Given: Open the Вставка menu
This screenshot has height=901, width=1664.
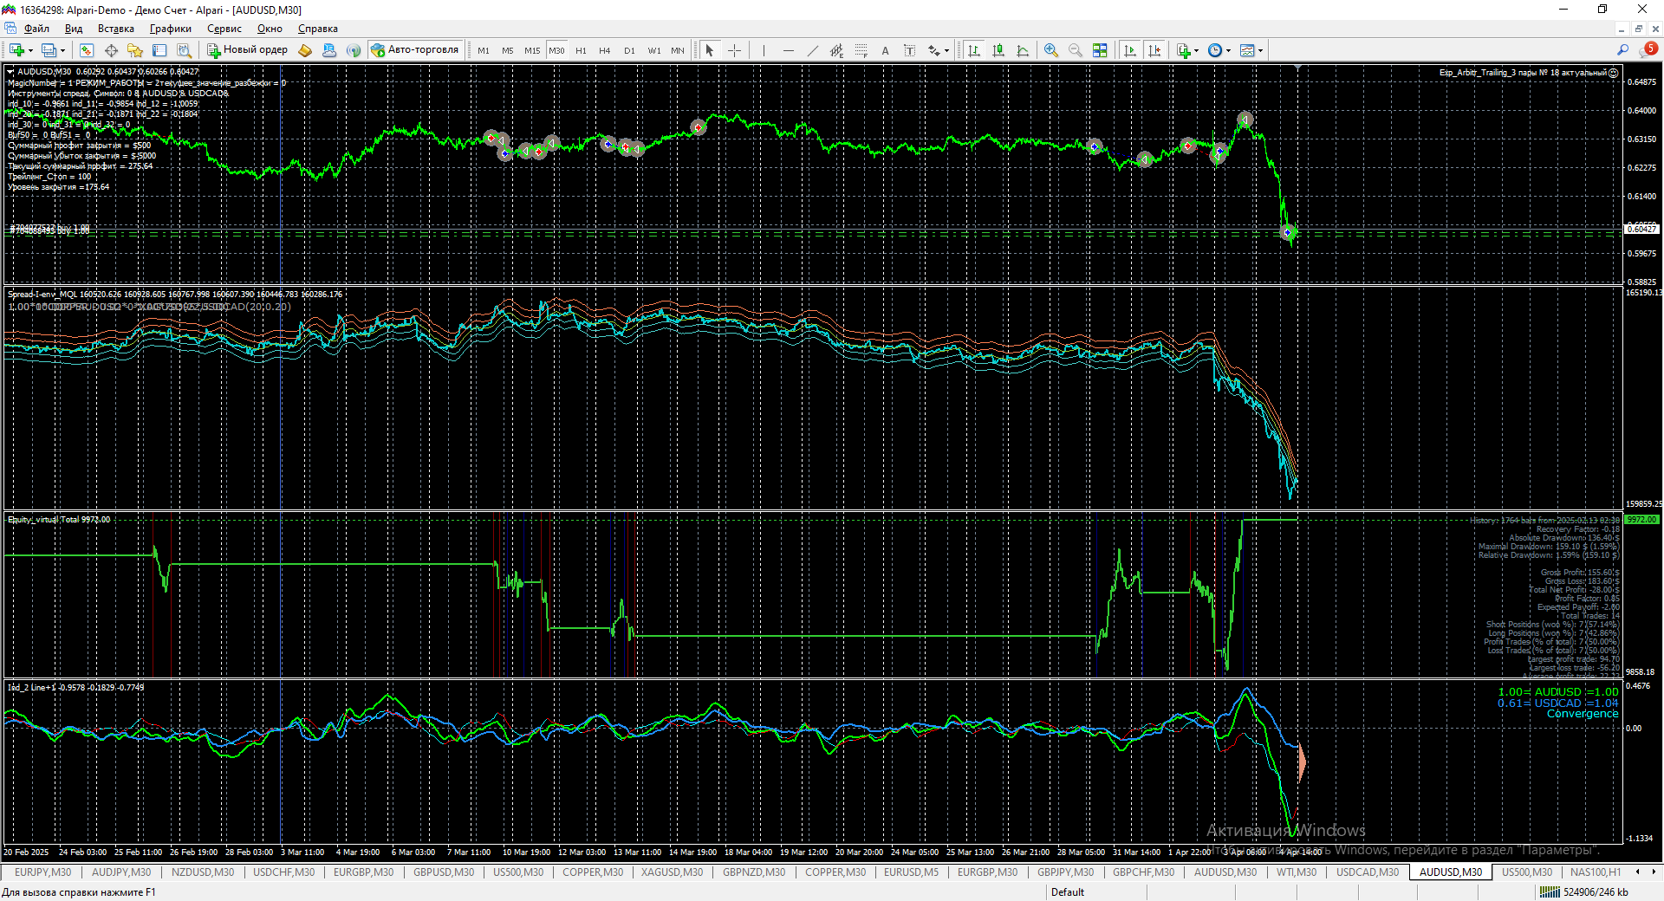Looking at the screenshot, I should [x=116, y=29].
